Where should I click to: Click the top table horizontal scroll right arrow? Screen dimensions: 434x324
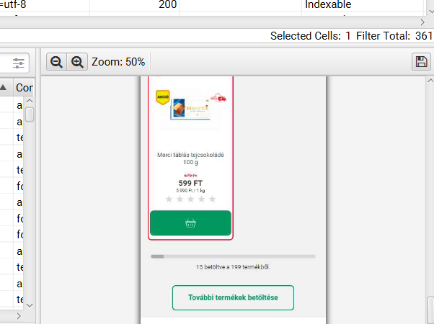click(x=422, y=22)
